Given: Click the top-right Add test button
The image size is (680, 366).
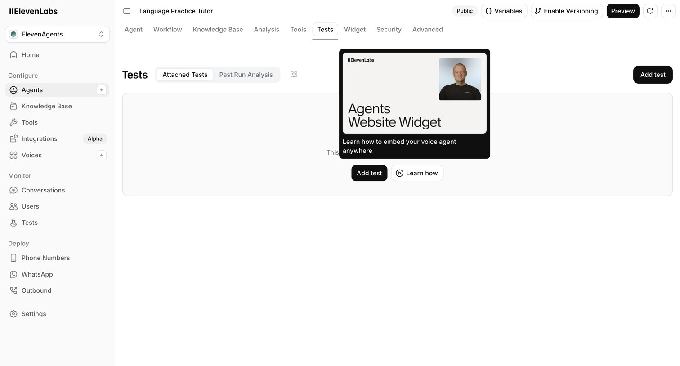Looking at the screenshot, I should pos(653,75).
